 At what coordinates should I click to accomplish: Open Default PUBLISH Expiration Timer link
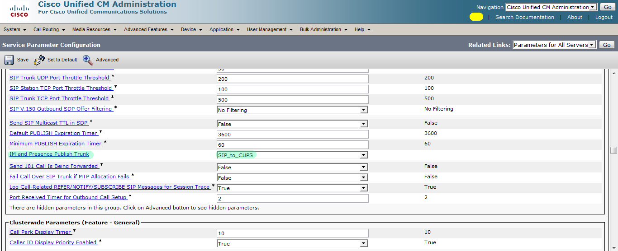pyautogui.click(x=53, y=133)
